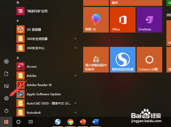
Task: Launch the Adobe Reader XI icon
Action: click(21, 85)
